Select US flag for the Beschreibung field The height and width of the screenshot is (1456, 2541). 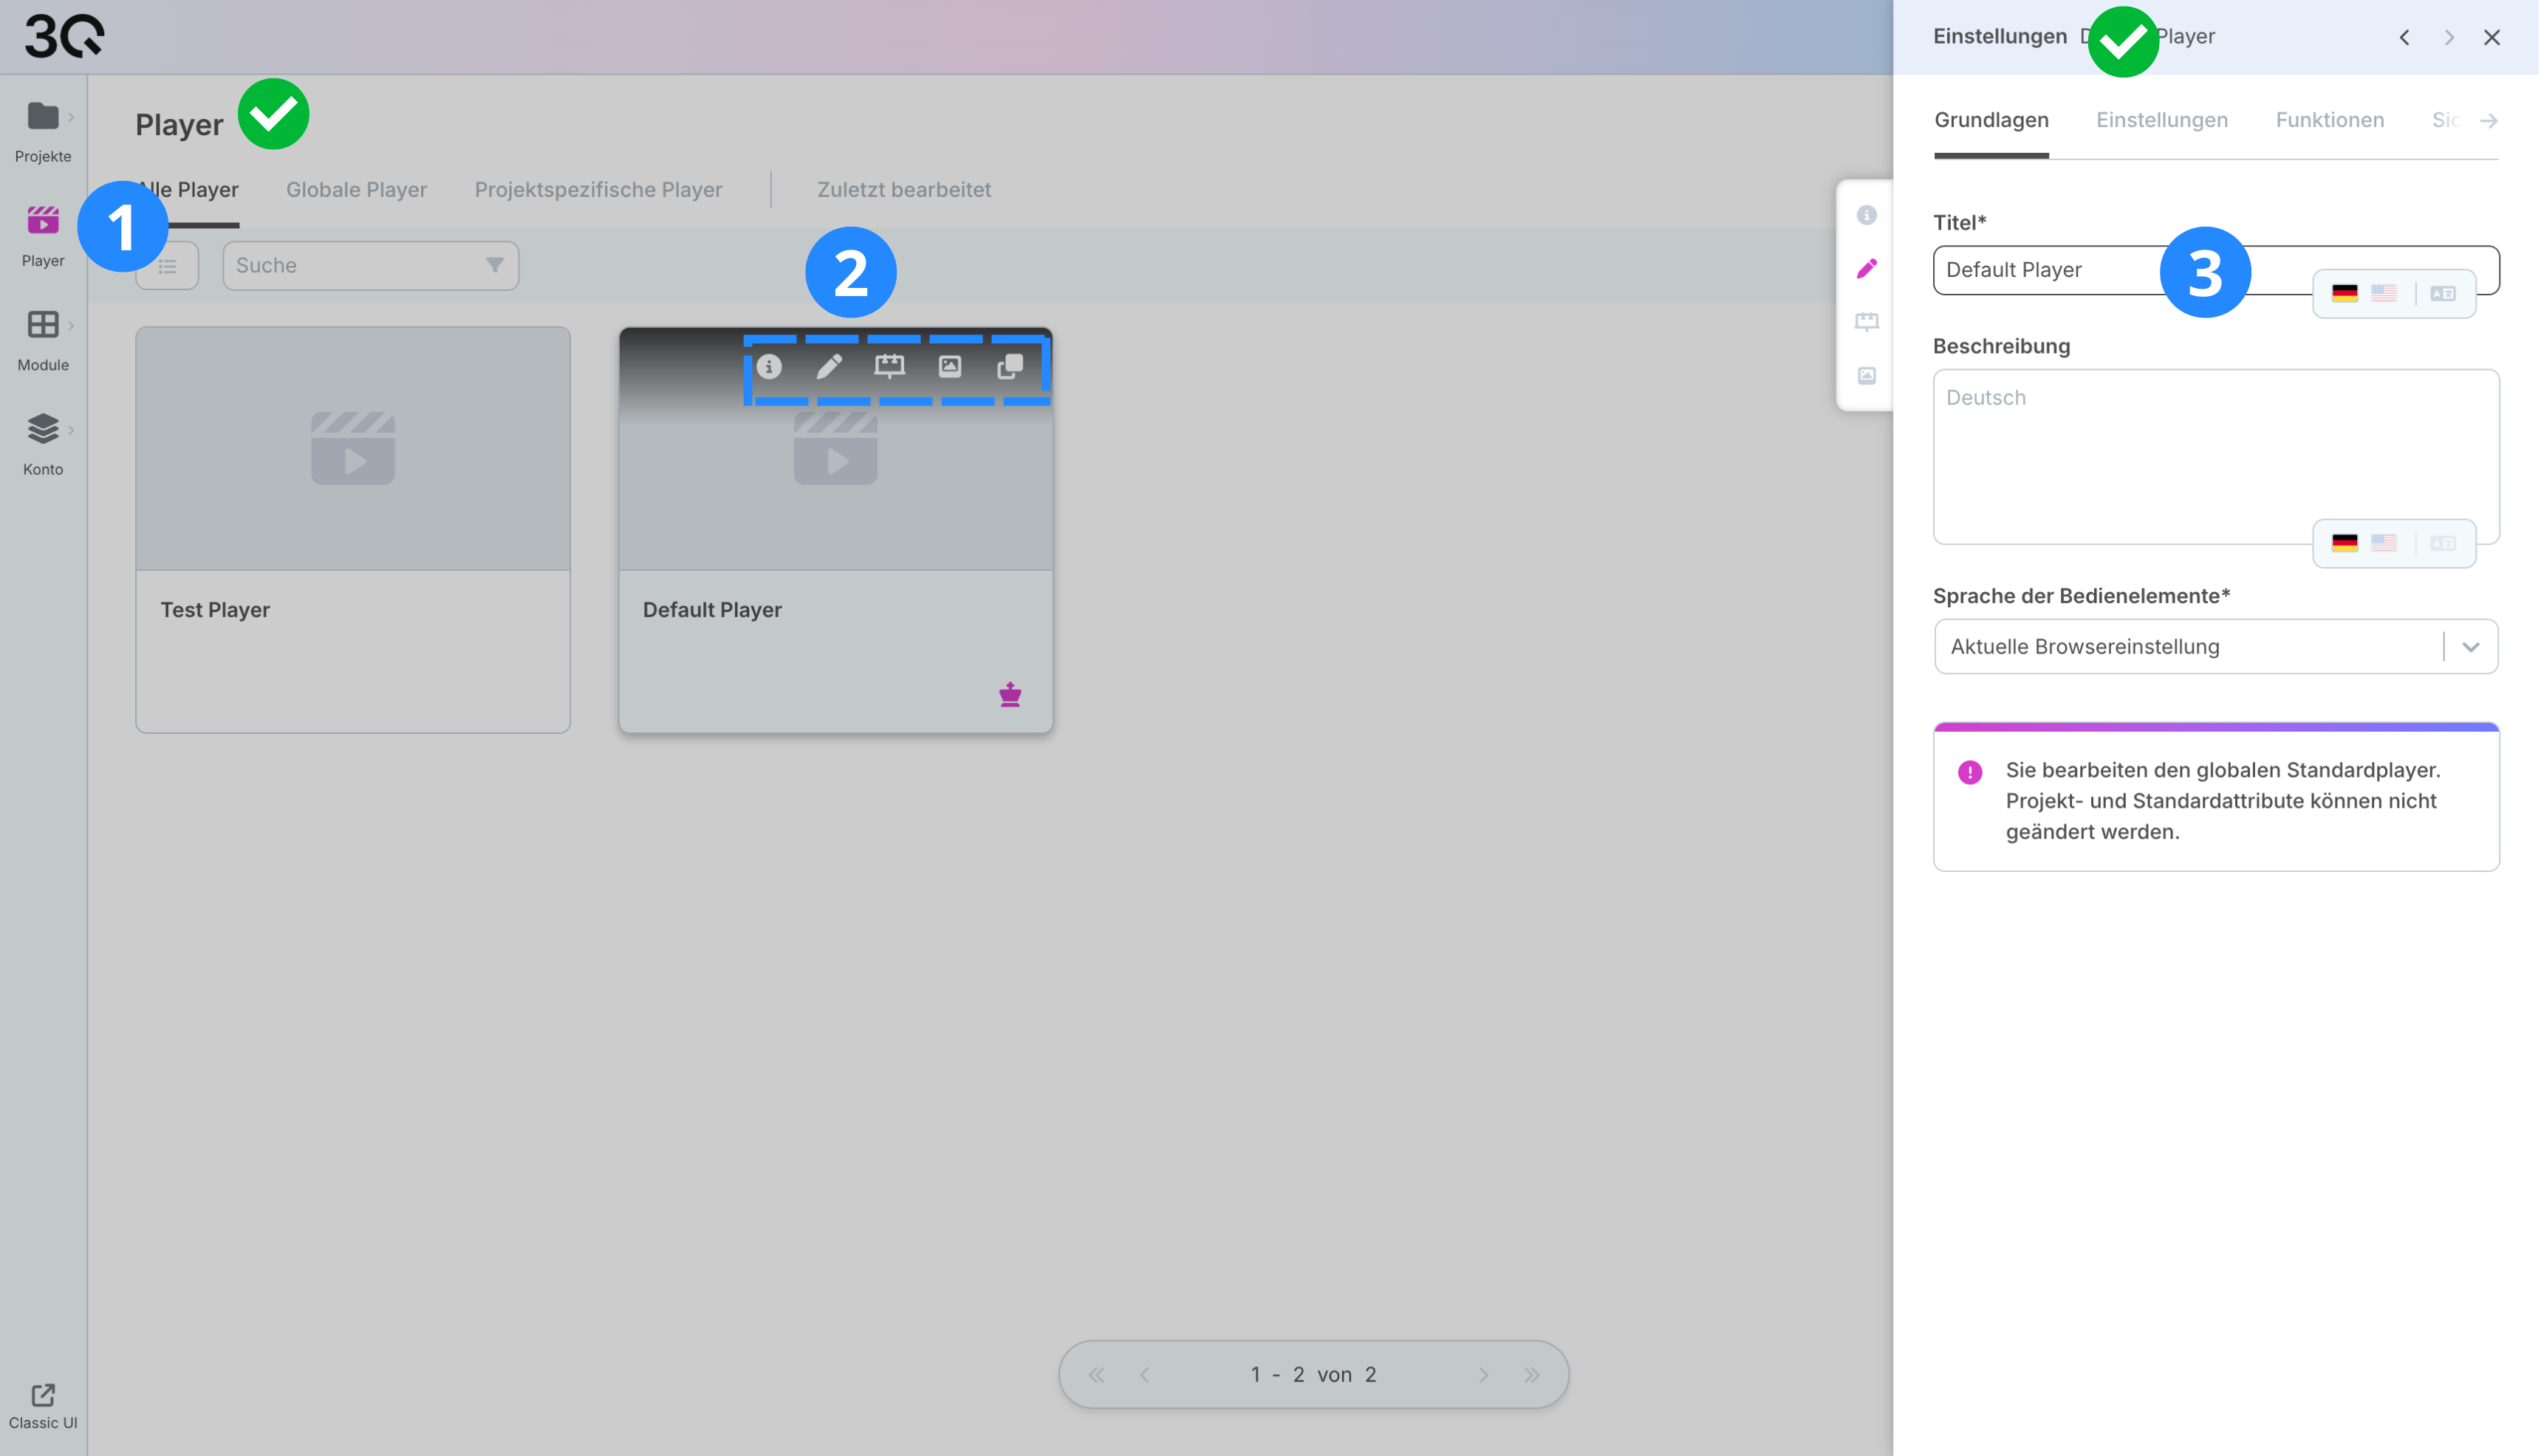tap(2384, 543)
